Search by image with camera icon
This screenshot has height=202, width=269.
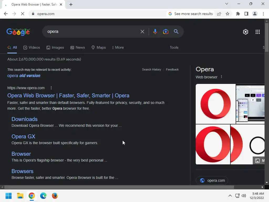[x=165, y=32]
